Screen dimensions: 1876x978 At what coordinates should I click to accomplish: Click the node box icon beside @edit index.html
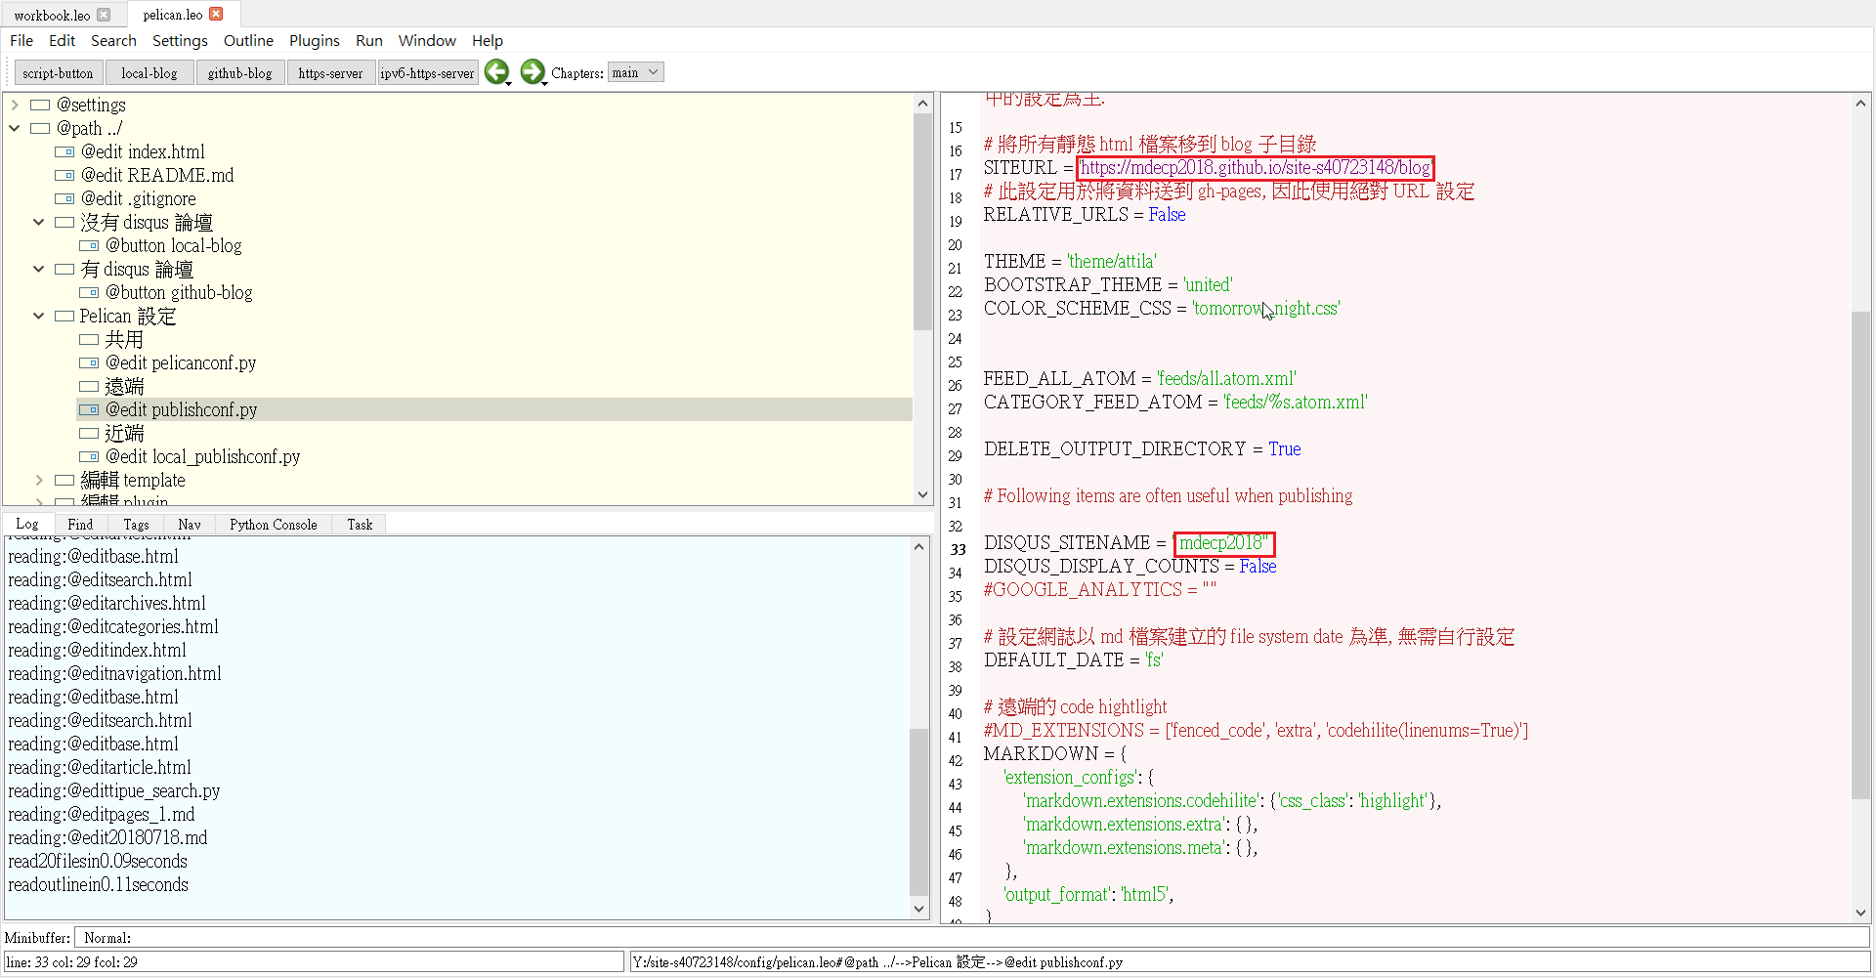(x=64, y=151)
